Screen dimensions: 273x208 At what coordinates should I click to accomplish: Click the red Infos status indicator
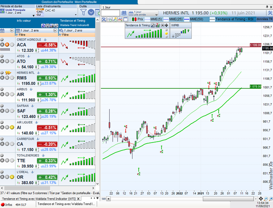(3, 204)
